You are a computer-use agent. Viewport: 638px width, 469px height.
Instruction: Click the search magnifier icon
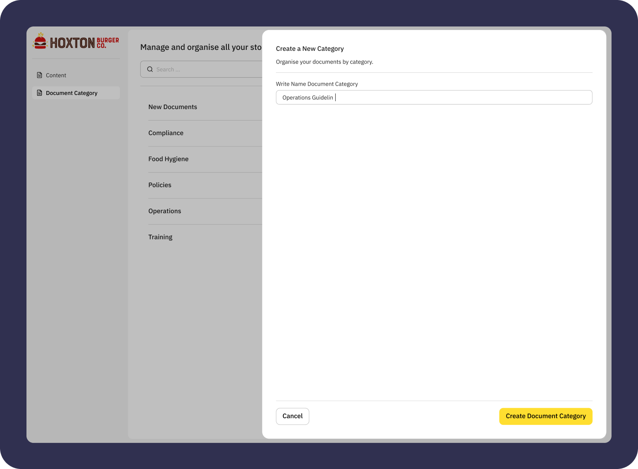click(x=150, y=69)
